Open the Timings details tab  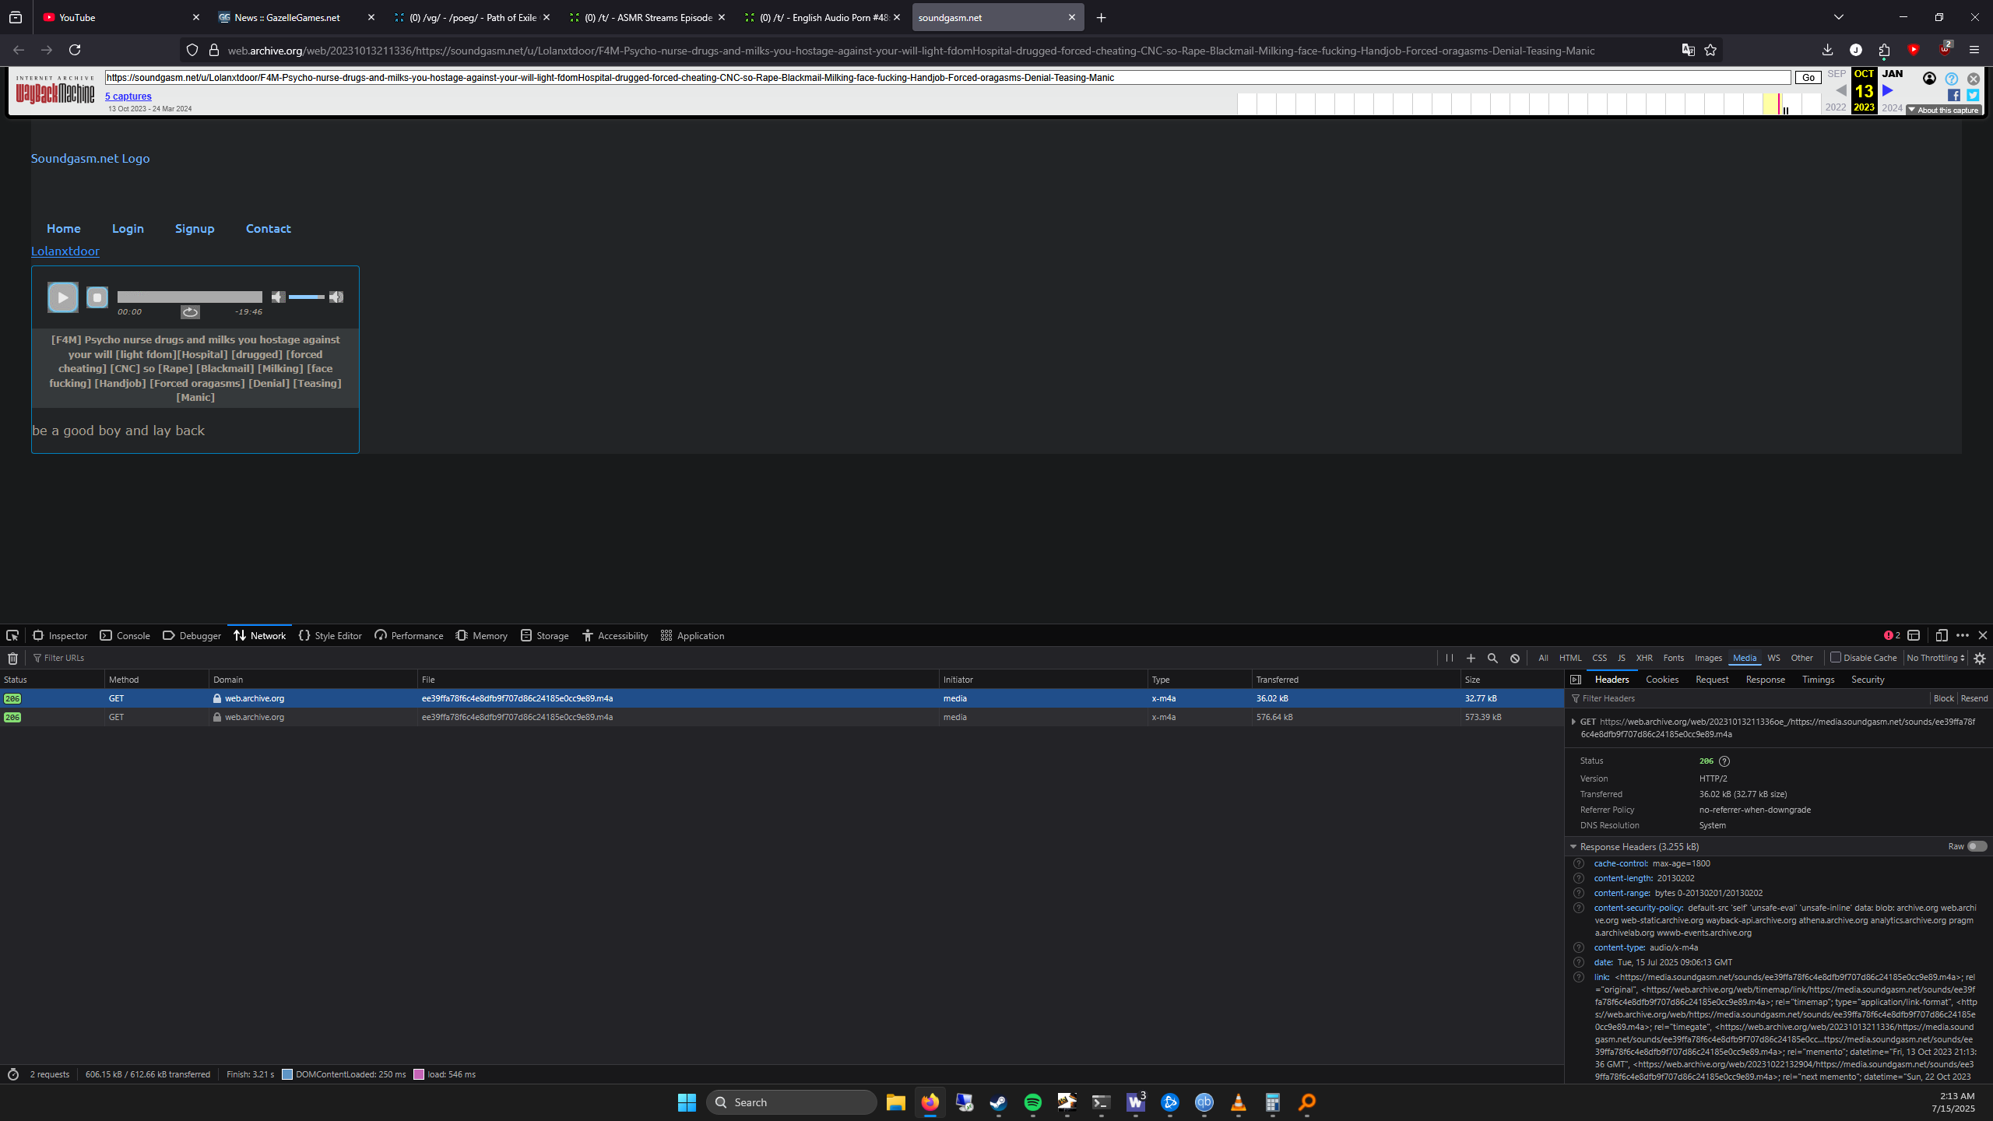pyautogui.click(x=1819, y=680)
